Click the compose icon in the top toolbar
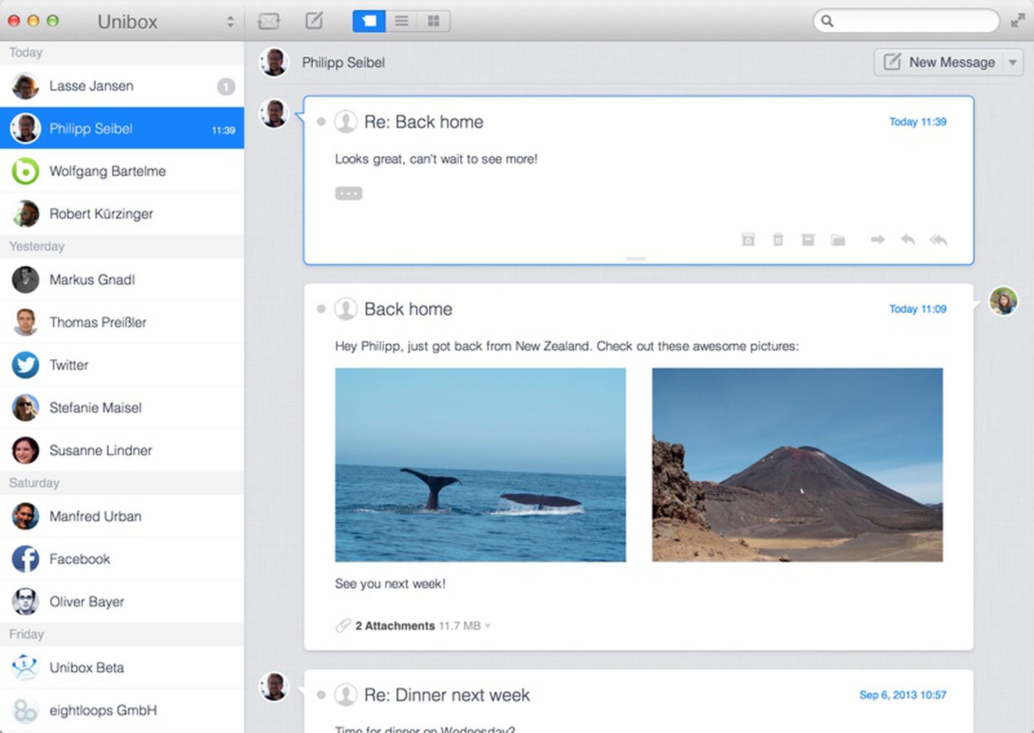Image resolution: width=1034 pixels, height=733 pixels. tap(314, 21)
